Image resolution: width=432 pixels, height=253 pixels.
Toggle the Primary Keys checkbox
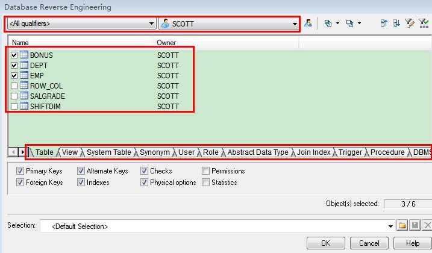(20, 171)
